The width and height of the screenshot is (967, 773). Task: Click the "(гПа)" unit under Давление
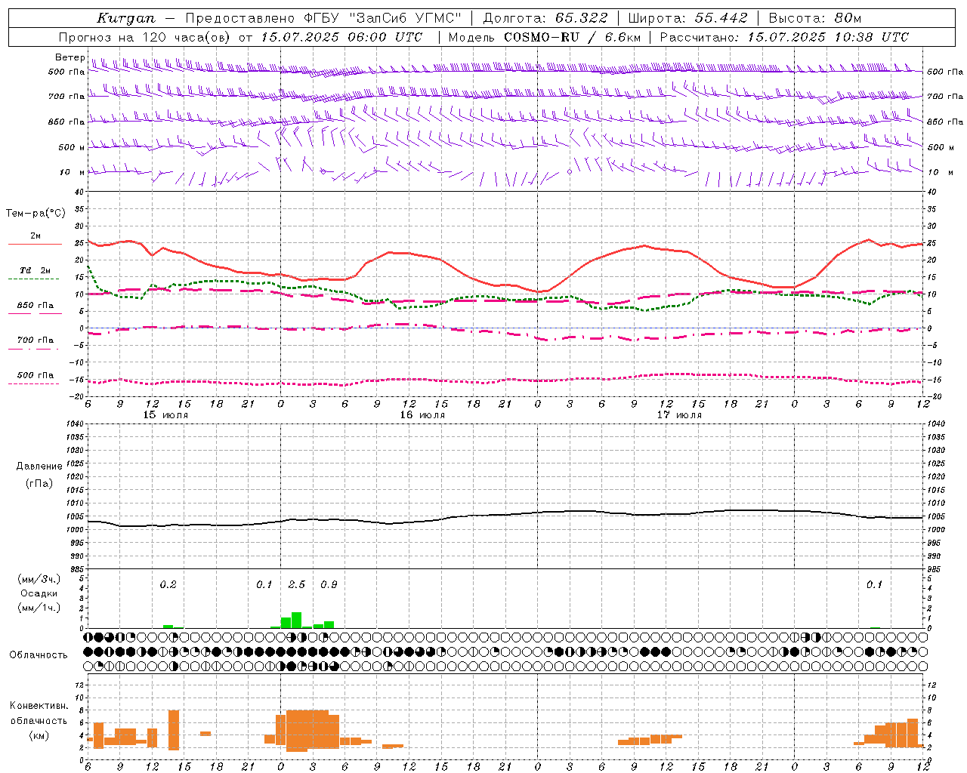tap(39, 483)
